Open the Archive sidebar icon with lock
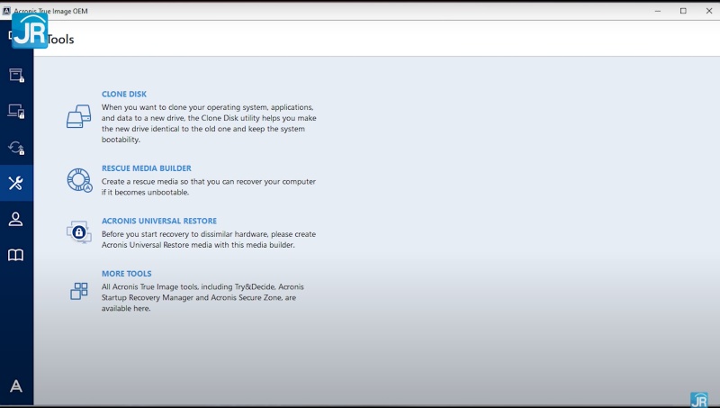 coord(16,76)
